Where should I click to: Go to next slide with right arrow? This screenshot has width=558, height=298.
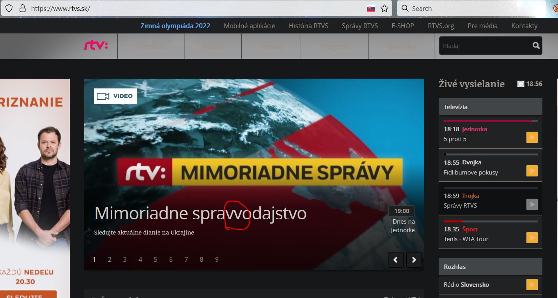click(x=414, y=260)
